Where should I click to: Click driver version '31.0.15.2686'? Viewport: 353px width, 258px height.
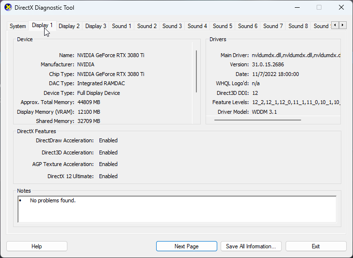click(x=268, y=64)
